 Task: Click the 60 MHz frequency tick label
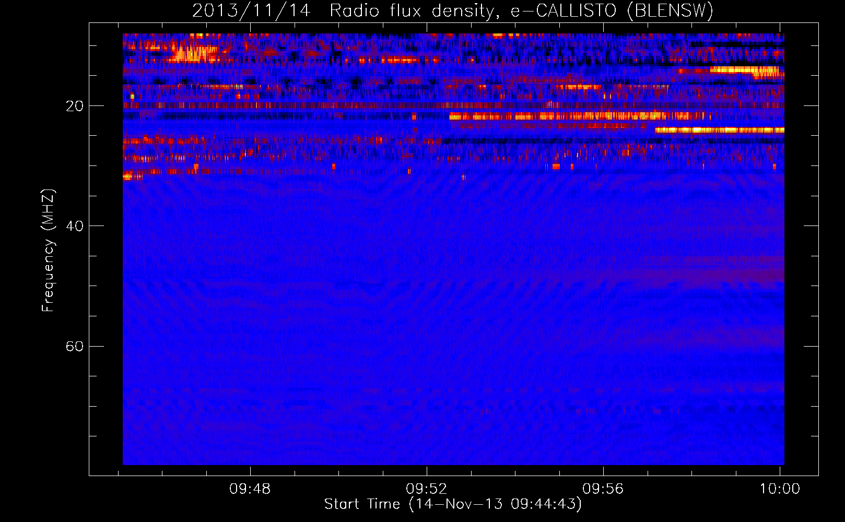(x=75, y=346)
